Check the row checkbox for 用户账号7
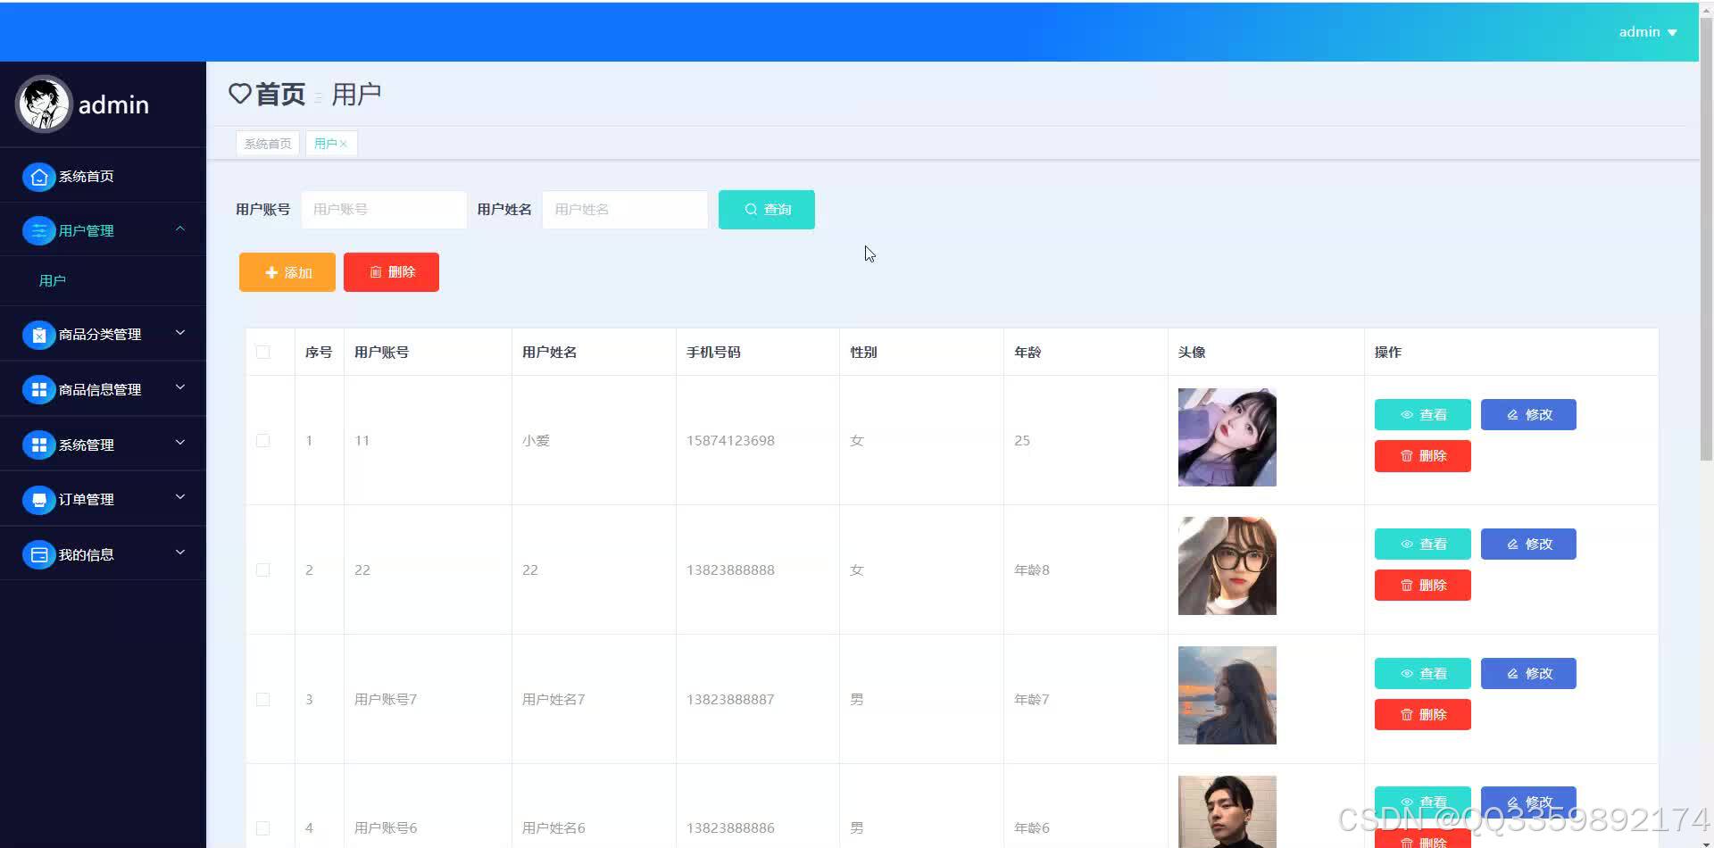 [262, 699]
